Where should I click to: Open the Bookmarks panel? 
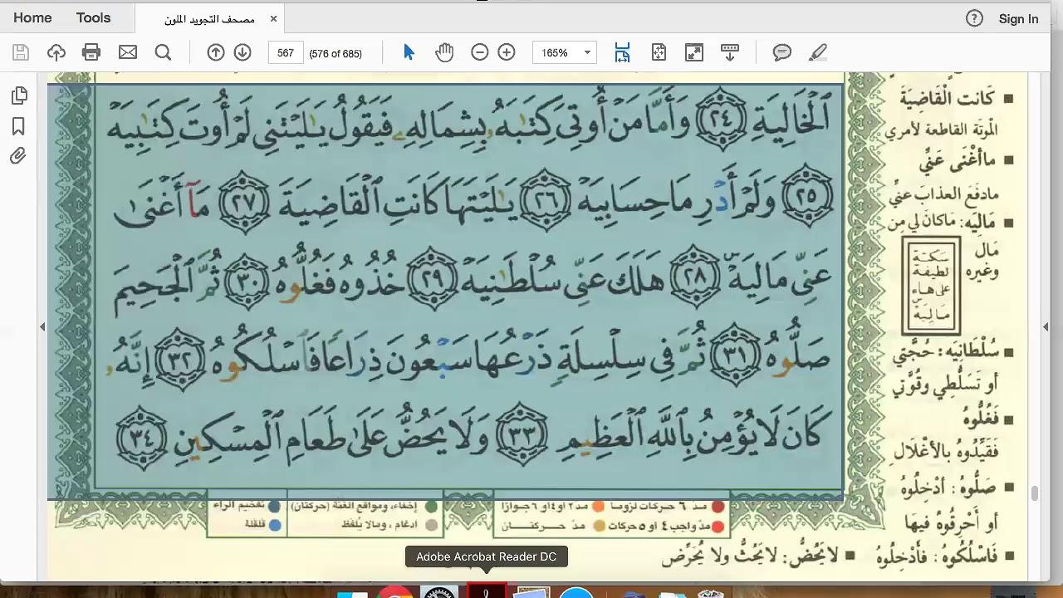[x=18, y=126]
